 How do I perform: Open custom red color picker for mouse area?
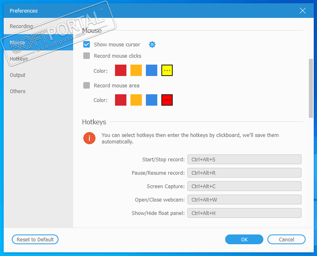pos(167,100)
